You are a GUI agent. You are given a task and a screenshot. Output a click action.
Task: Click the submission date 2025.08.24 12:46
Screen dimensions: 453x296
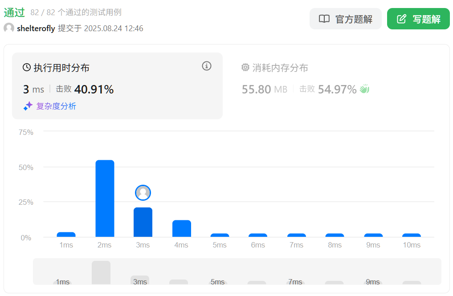[114, 28]
